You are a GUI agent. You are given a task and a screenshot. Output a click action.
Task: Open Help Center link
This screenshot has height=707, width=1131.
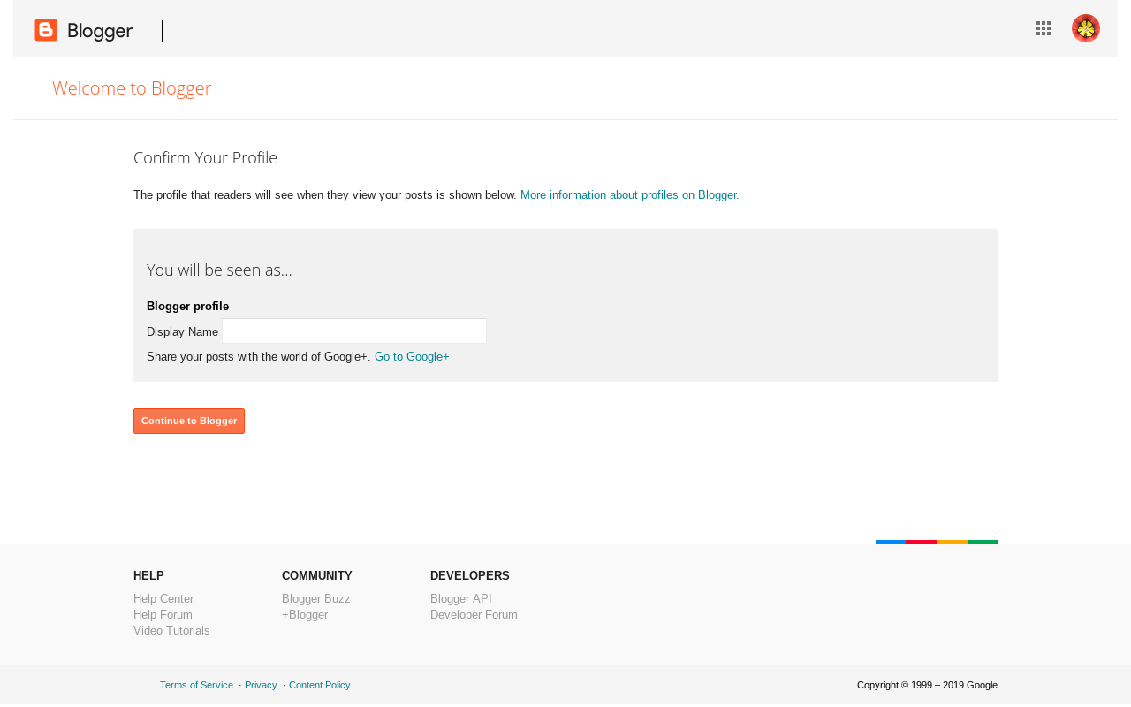coord(163,599)
